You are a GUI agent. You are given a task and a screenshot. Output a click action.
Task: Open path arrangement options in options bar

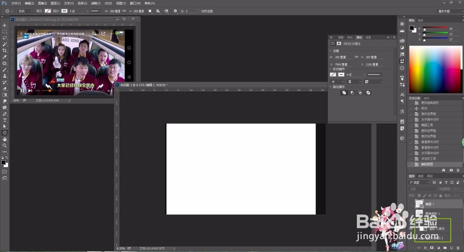tap(166, 11)
